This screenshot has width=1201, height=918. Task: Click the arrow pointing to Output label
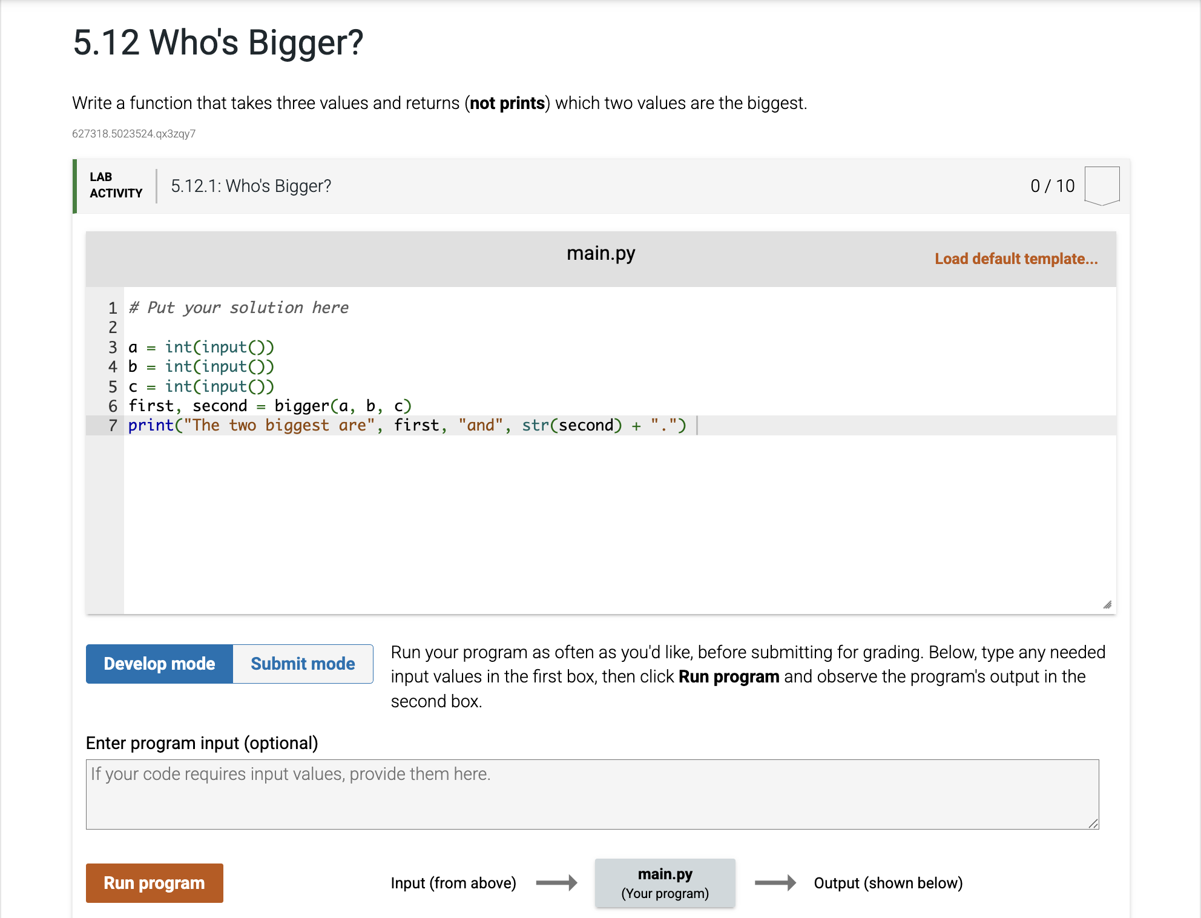tap(775, 883)
